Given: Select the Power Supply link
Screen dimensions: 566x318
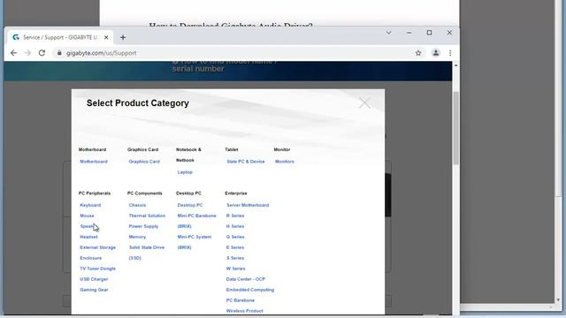Looking at the screenshot, I should click(143, 226).
